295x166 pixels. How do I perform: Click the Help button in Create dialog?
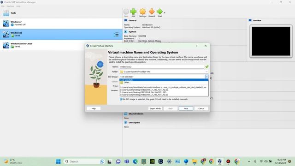click(94, 109)
